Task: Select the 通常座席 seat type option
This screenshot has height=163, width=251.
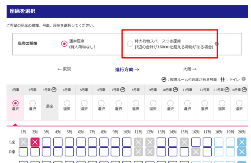Action: pos(64,44)
